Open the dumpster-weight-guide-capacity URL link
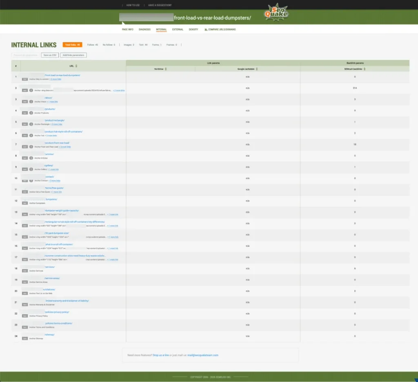 (x=62, y=211)
